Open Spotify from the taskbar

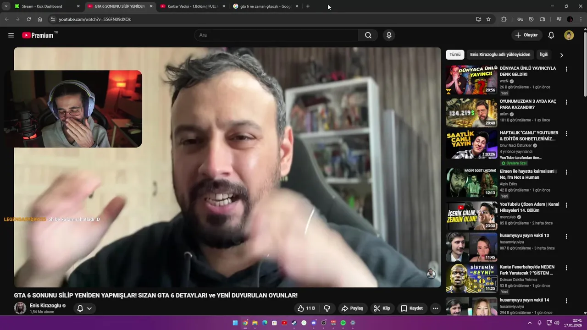343,323
